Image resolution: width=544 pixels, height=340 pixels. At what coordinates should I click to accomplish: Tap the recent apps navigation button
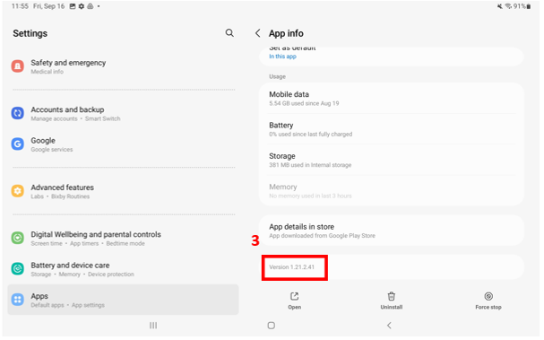[153, 326]
